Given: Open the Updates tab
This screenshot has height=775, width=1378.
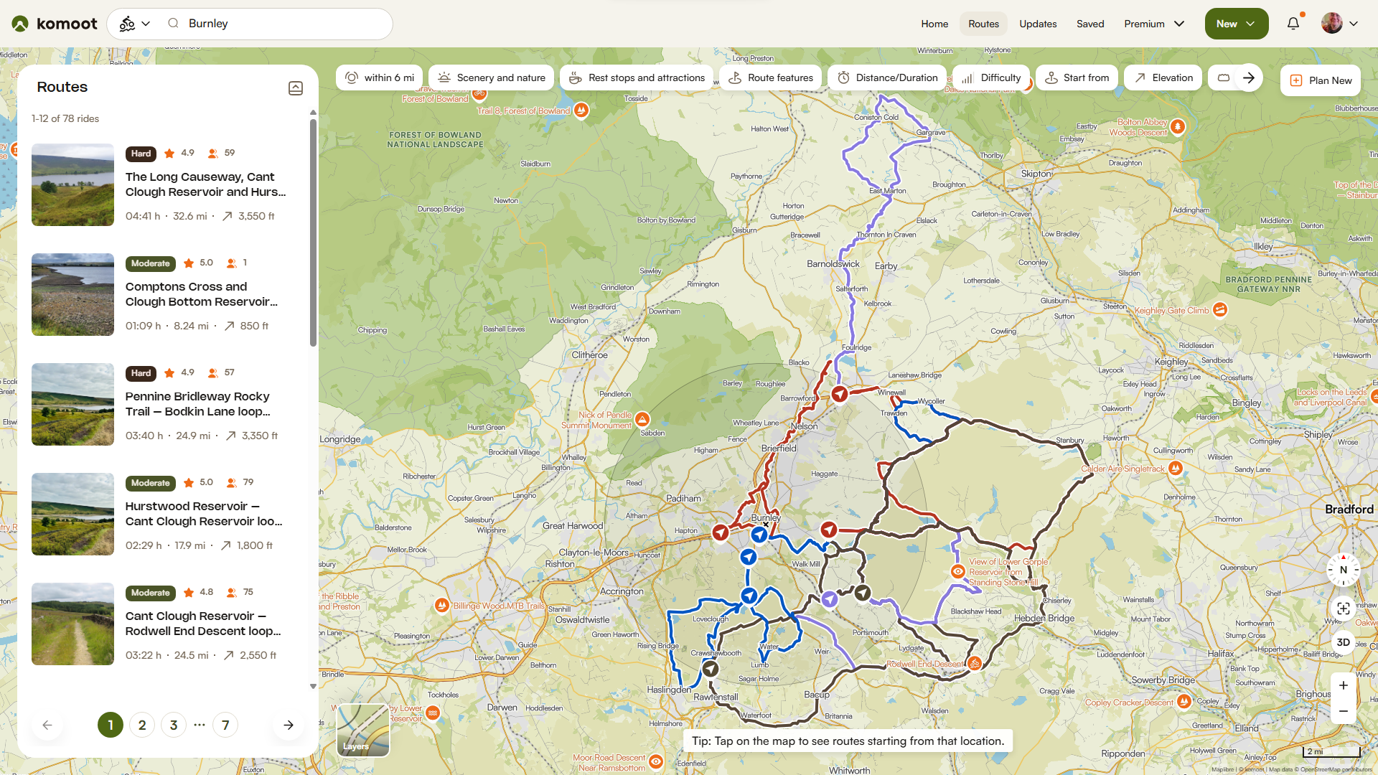Looking at the screenshot, I should [x=1038, y=24].
